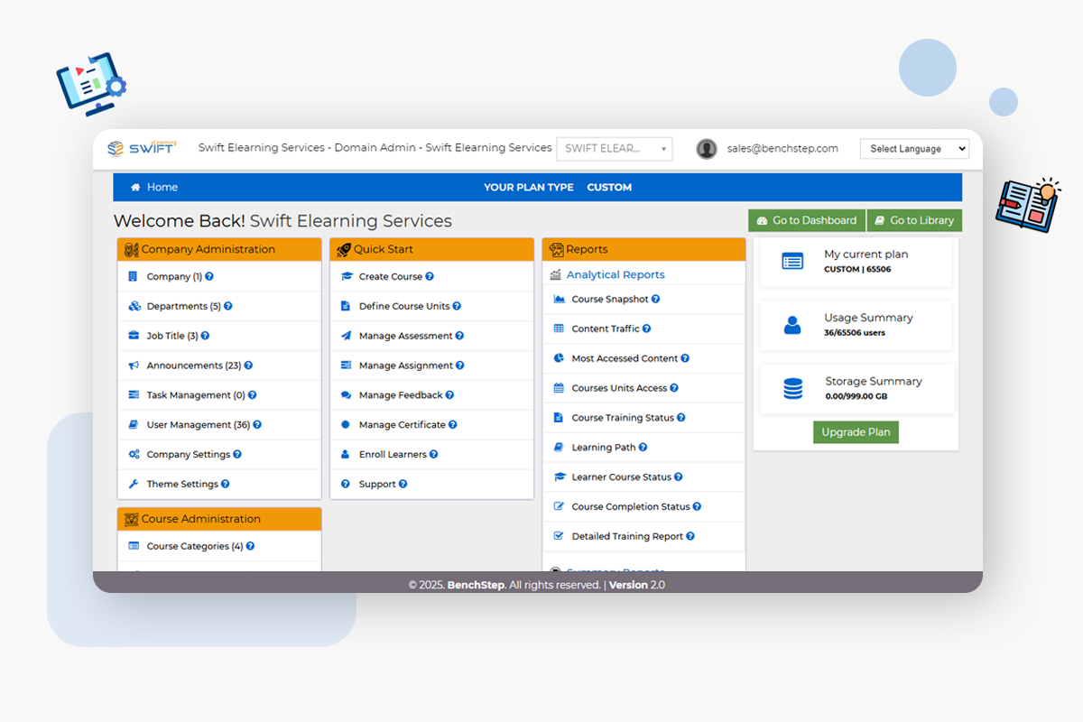Open the Support link in Quick Start
Image resolution: width=1083 pixels, height=722 pixels.
click(x=377, y=485)
